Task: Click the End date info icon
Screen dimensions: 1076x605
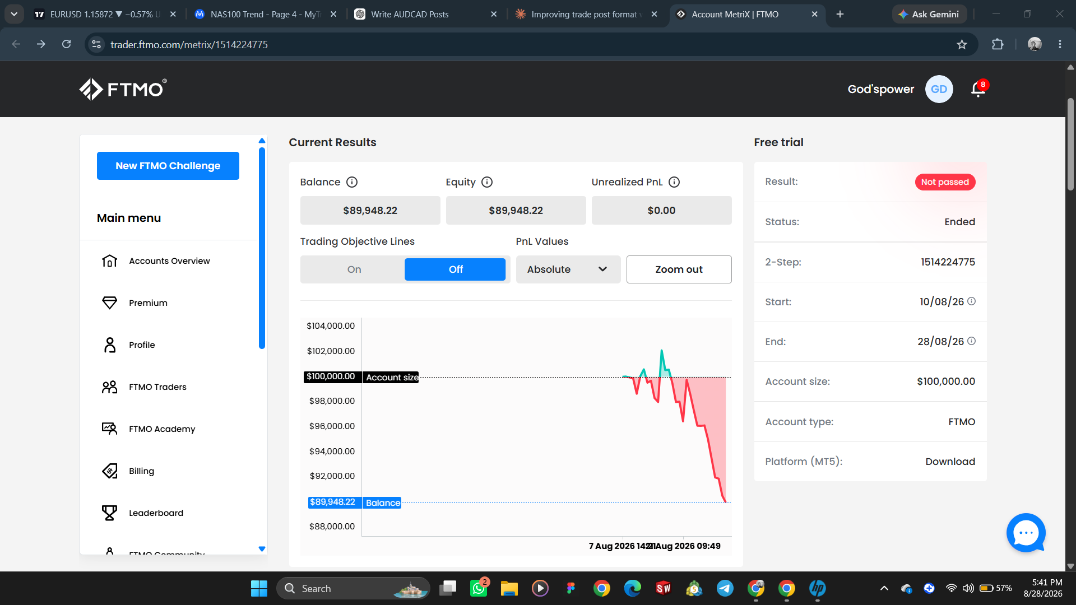Action: click(972, 341)
